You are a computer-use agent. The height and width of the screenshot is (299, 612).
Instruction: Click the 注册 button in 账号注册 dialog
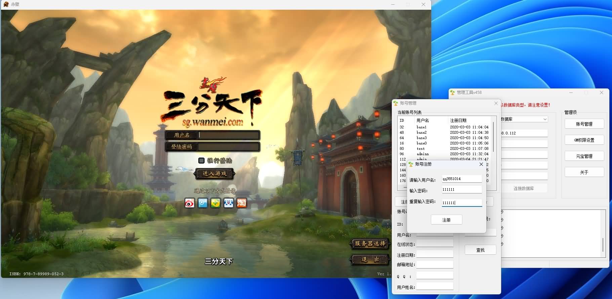tap(446, 220)
